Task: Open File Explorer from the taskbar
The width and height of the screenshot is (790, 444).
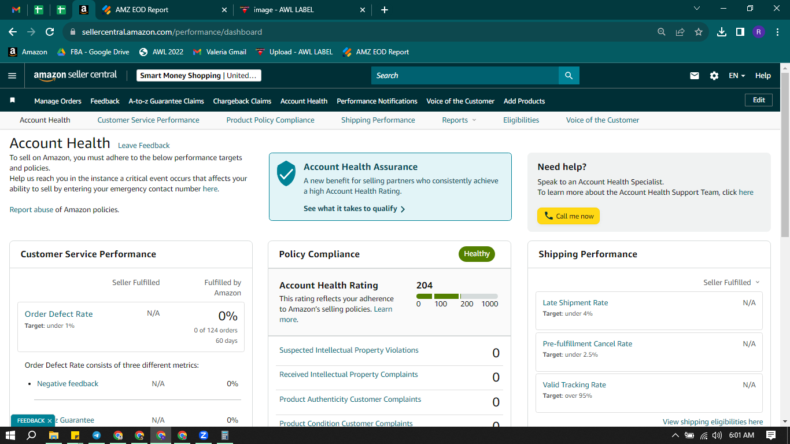Action: (53, 435)
